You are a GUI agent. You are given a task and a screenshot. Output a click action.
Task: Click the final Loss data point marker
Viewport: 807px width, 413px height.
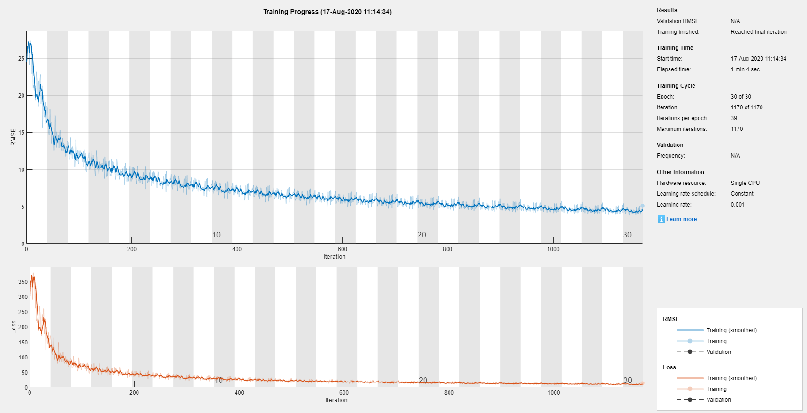(642, 383)
